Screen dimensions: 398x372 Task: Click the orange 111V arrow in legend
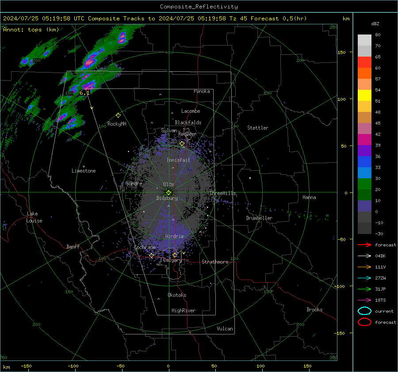pos(364,267)
